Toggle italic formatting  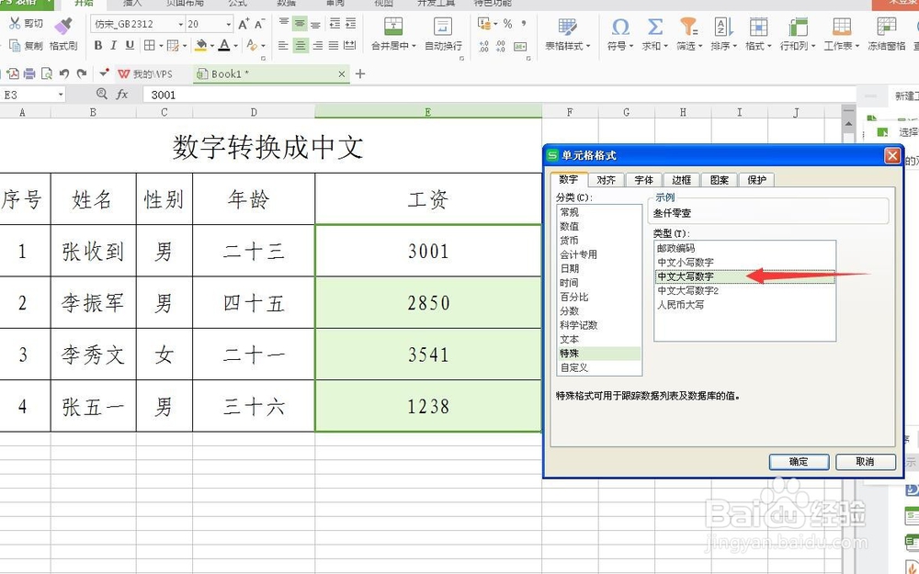tap(113, 45)
